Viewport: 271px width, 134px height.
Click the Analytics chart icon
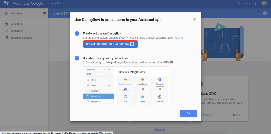6,24
